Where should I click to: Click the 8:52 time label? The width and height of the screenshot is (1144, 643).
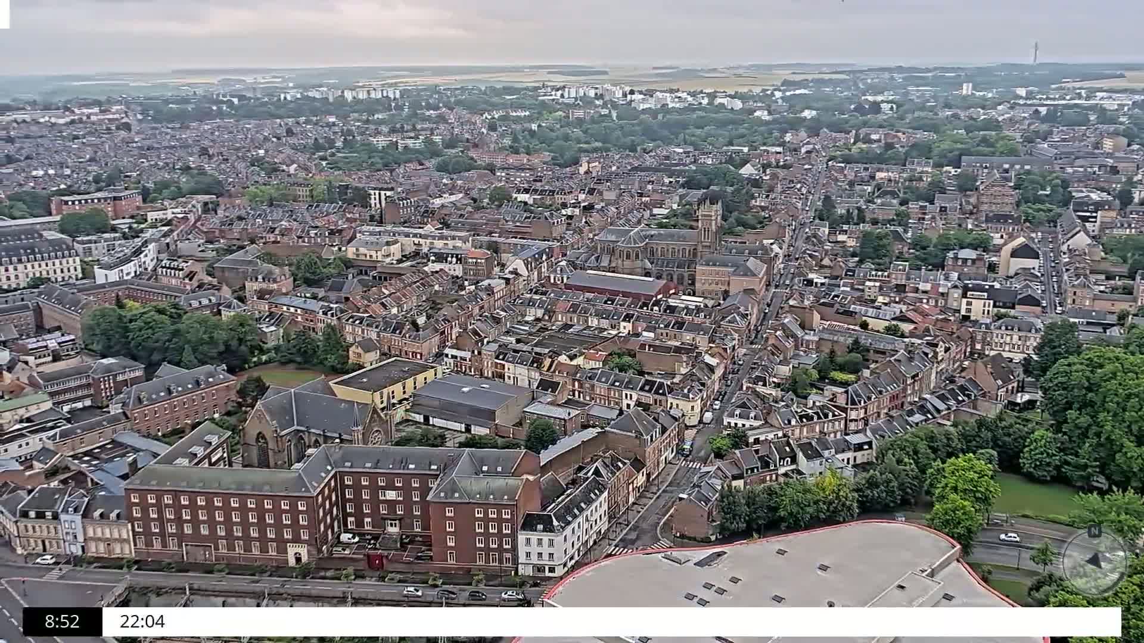pyautogui.click(x=62, y=622)
